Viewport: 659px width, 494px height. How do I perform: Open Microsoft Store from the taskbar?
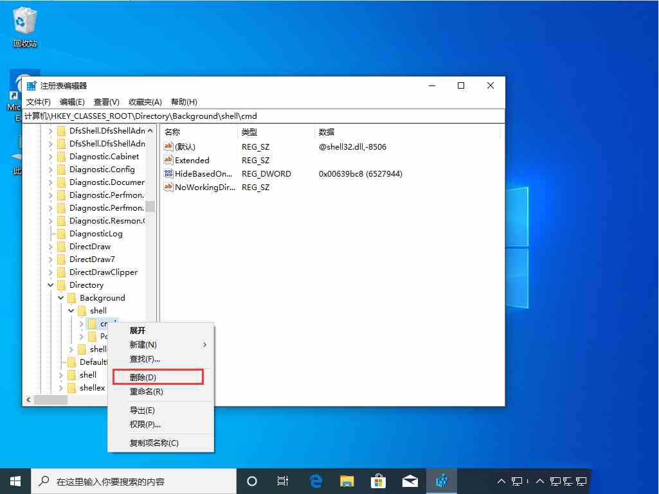pos(378,481)
